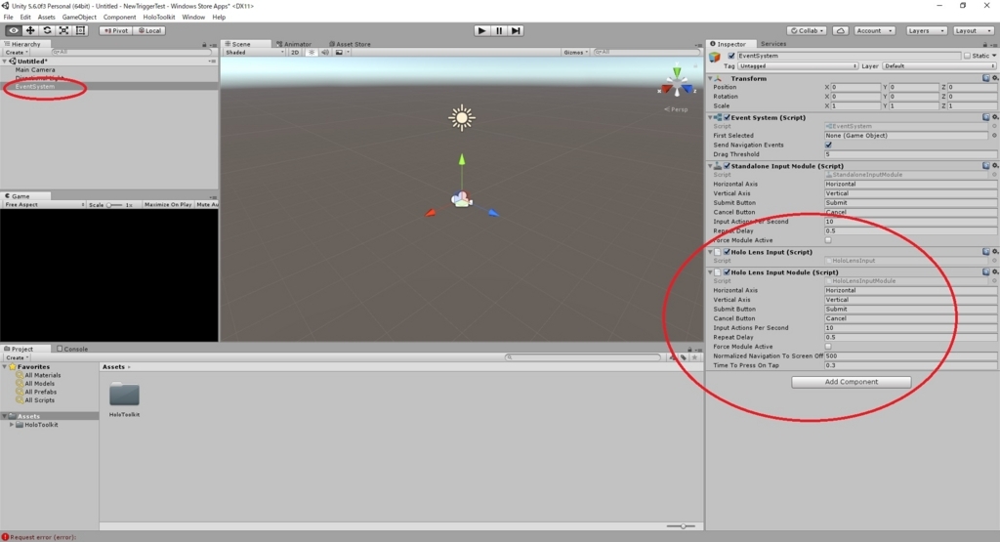Open the Collab dropdown

[x=808, y=30]
